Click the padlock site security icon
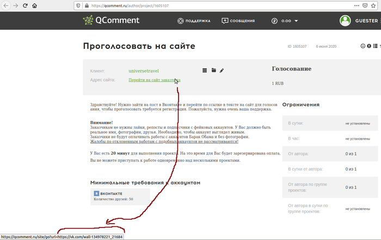 [x=87, y=5]
